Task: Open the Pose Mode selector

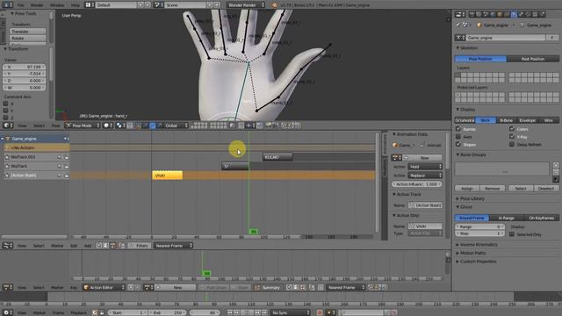Action: coord(82,126)
